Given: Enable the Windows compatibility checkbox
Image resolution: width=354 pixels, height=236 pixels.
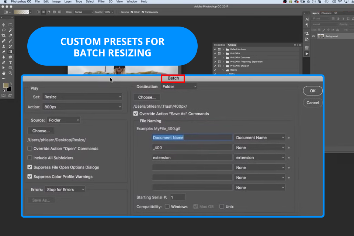Looking at the screenshot, I should click(x=167, y=206).
